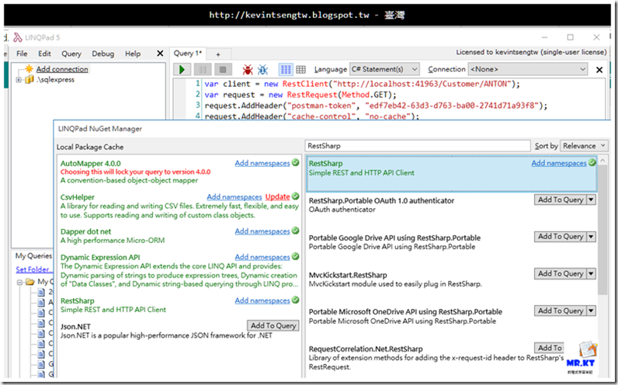This screenshot has width=618, height=385.
Task: Run the query with the green Execute button
Action: click(182, 70)
